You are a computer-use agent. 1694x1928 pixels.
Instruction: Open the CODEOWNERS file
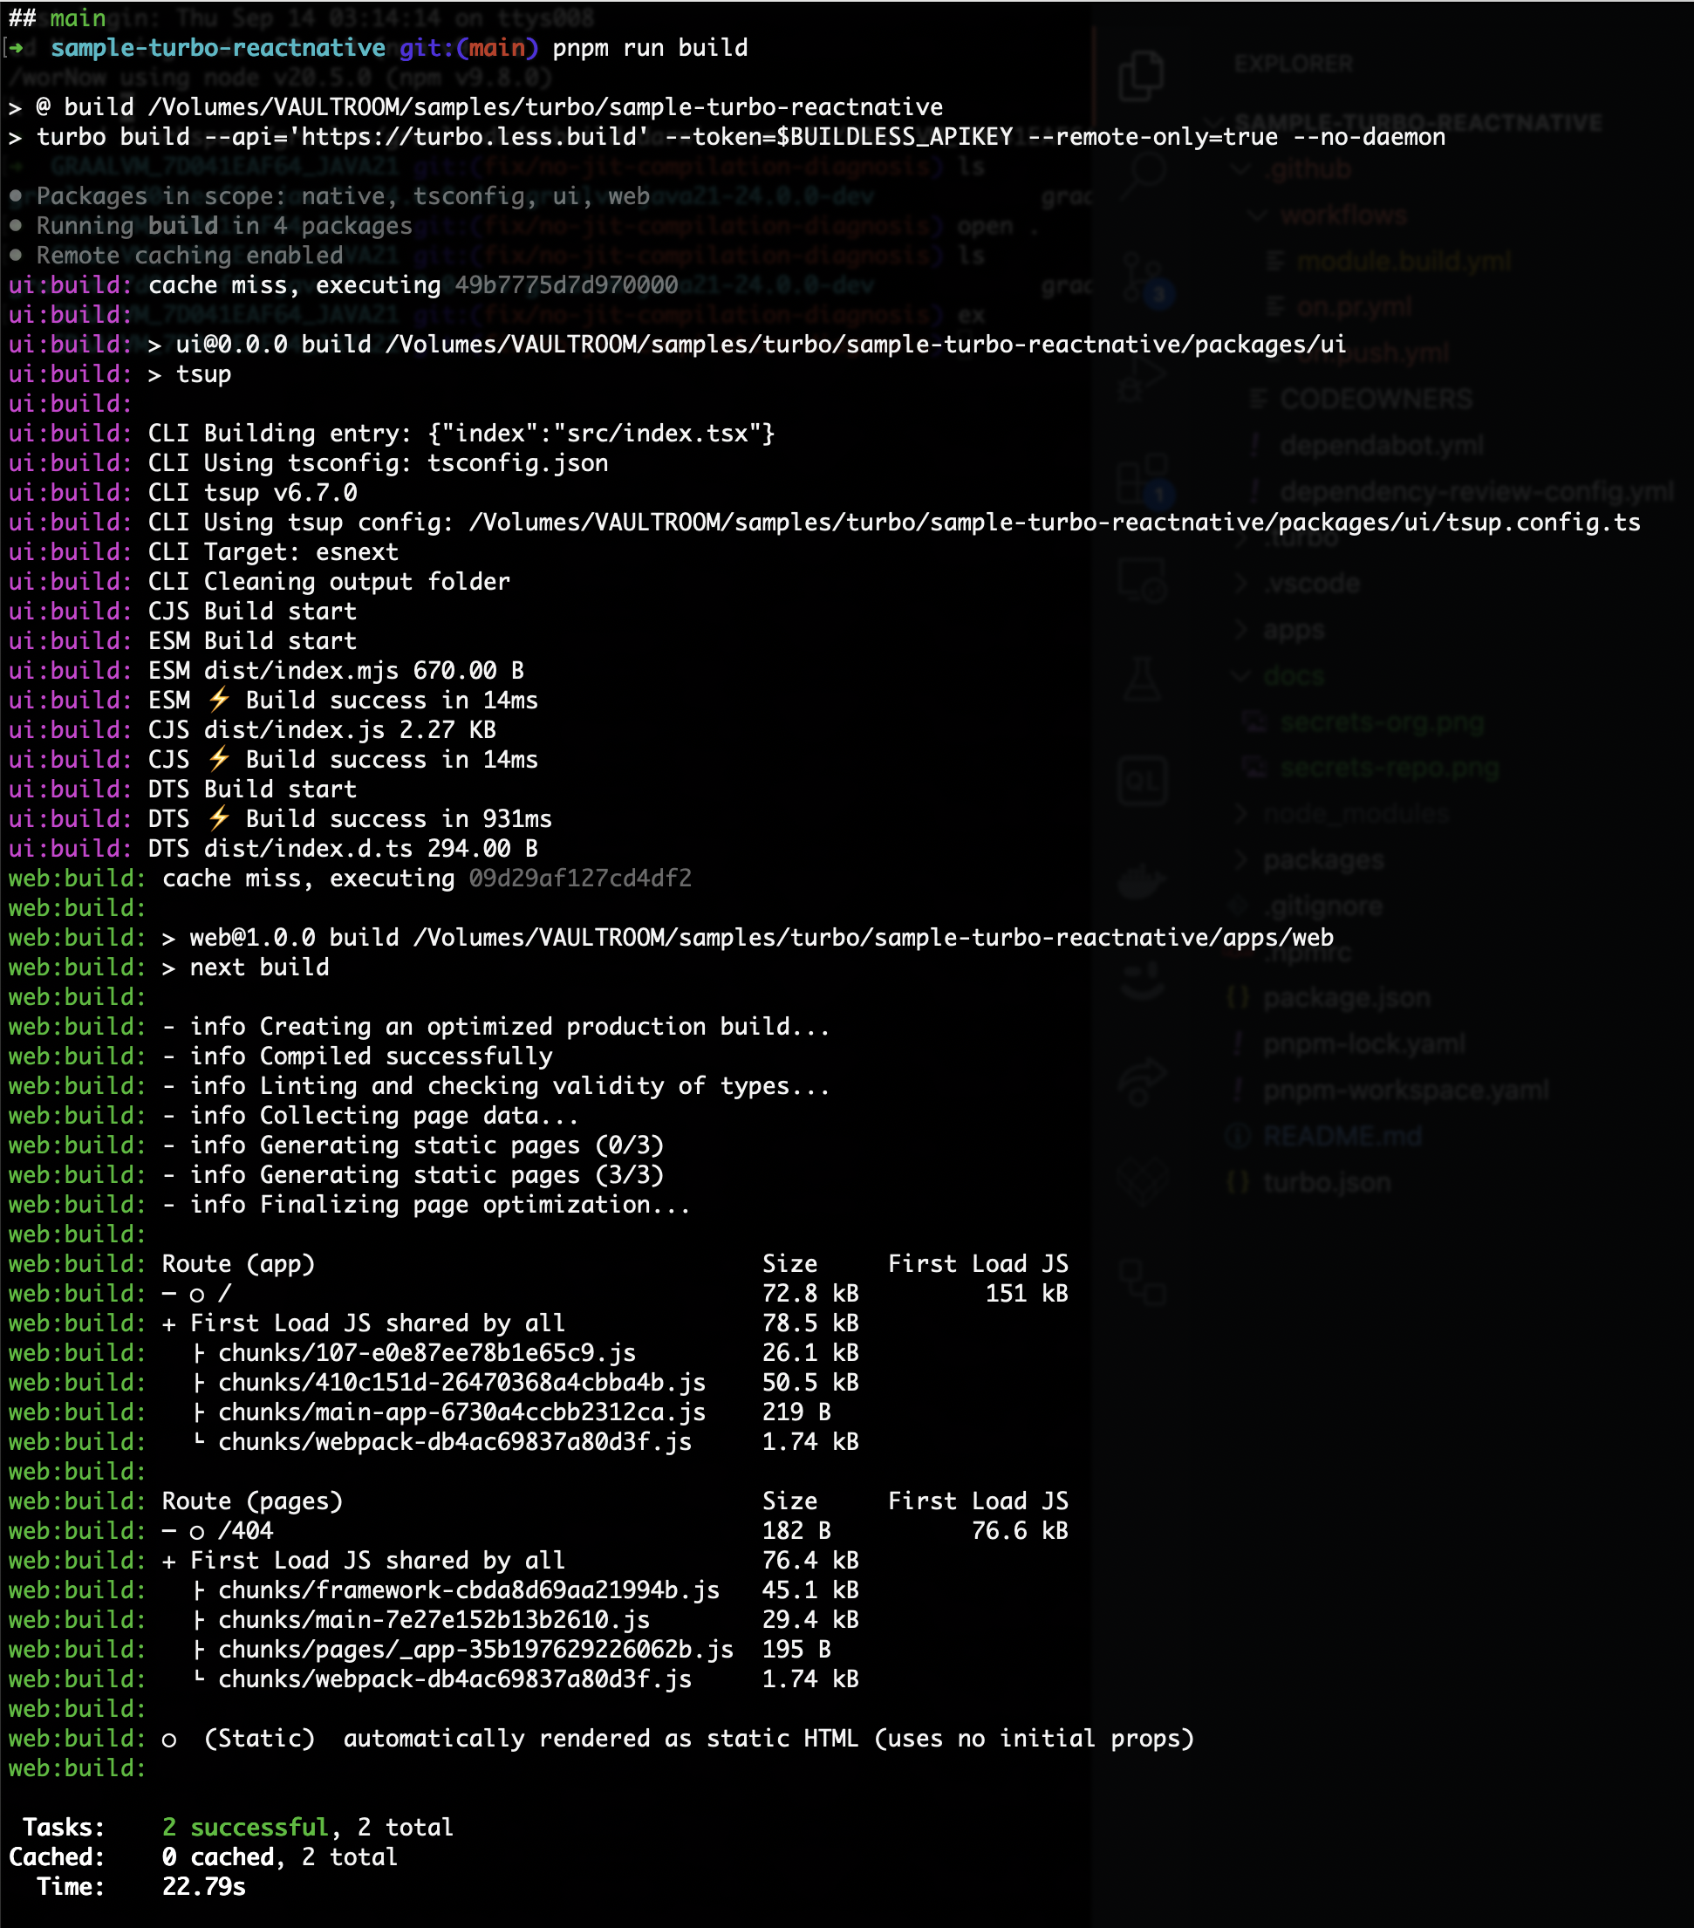(1376, 400)
